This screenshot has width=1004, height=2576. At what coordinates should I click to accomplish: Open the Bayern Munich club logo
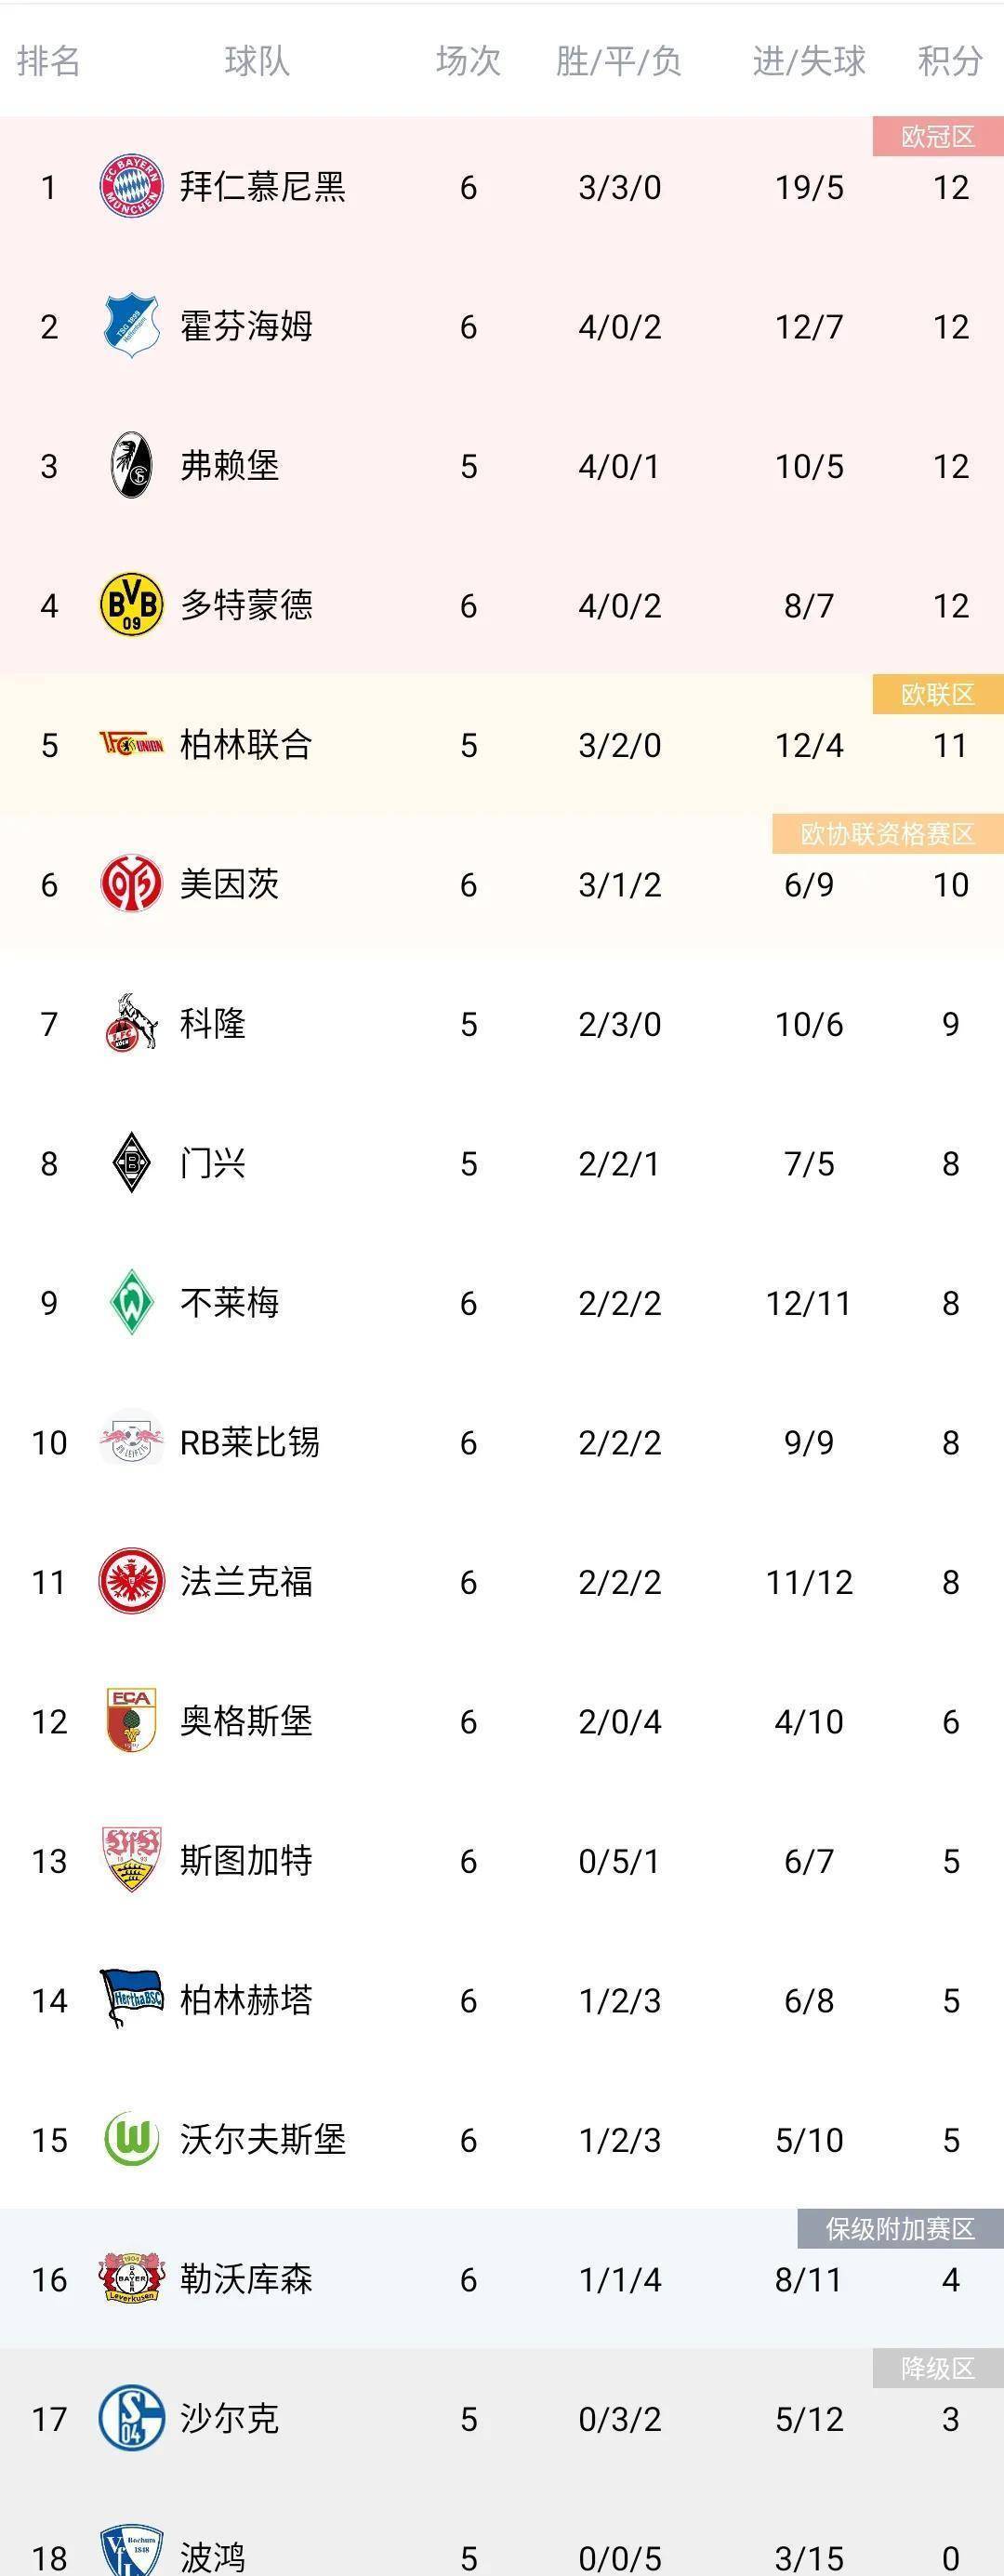[131, 186]
